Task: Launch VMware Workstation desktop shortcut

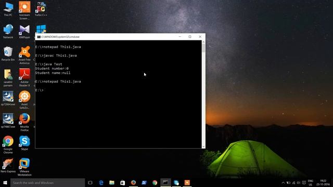Action: (x=24, y=167)
